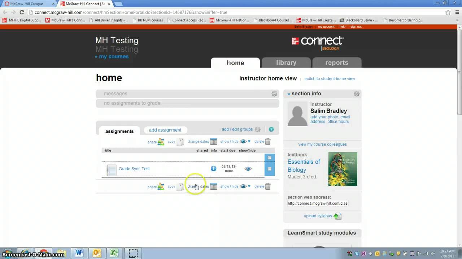Toggle visibility eye for Grade Sync Test
The image size is (462, 259).
(248, 168)
